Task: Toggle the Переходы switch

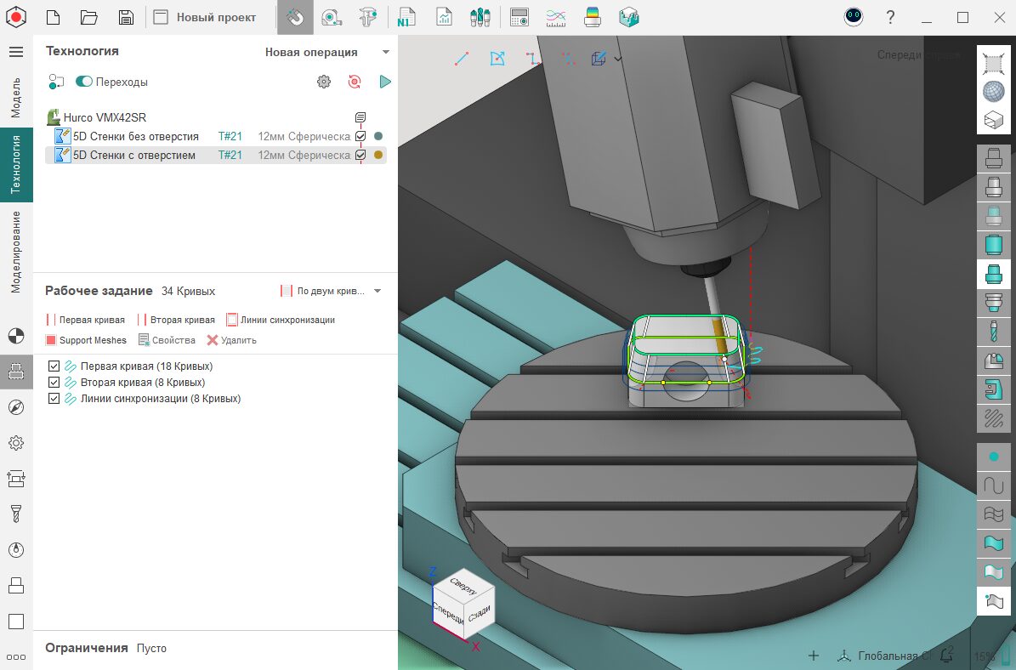Action: [x=84, y=82]
